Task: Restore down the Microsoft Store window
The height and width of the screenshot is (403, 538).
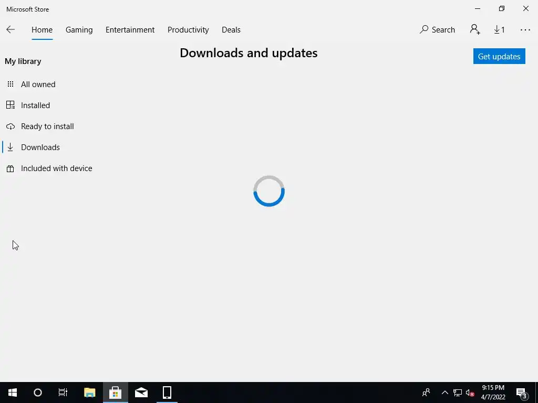Action: pyautogui.click(x=502, y=8)
